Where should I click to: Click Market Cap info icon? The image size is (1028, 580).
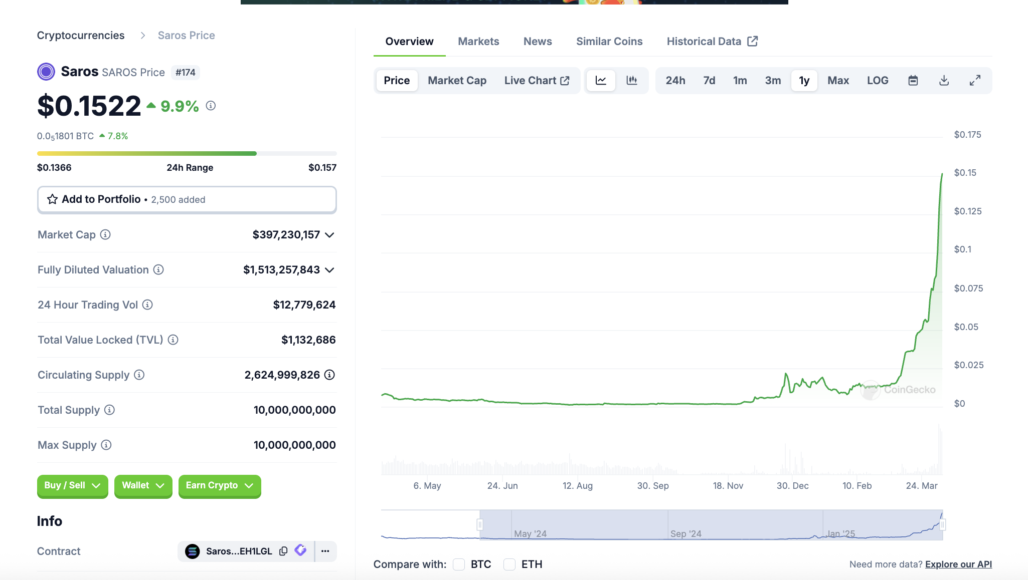click(105, 234)
